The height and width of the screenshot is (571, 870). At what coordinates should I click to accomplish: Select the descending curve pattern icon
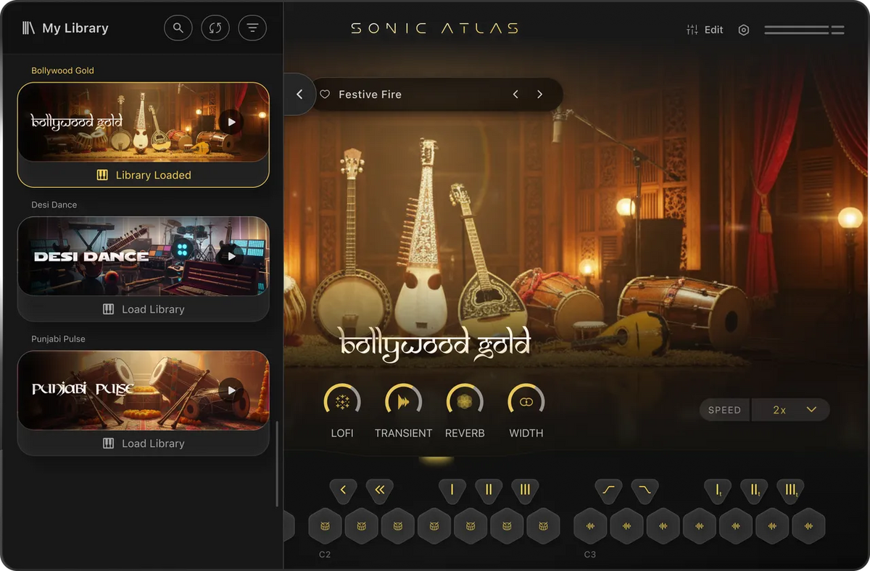point(644,490)
